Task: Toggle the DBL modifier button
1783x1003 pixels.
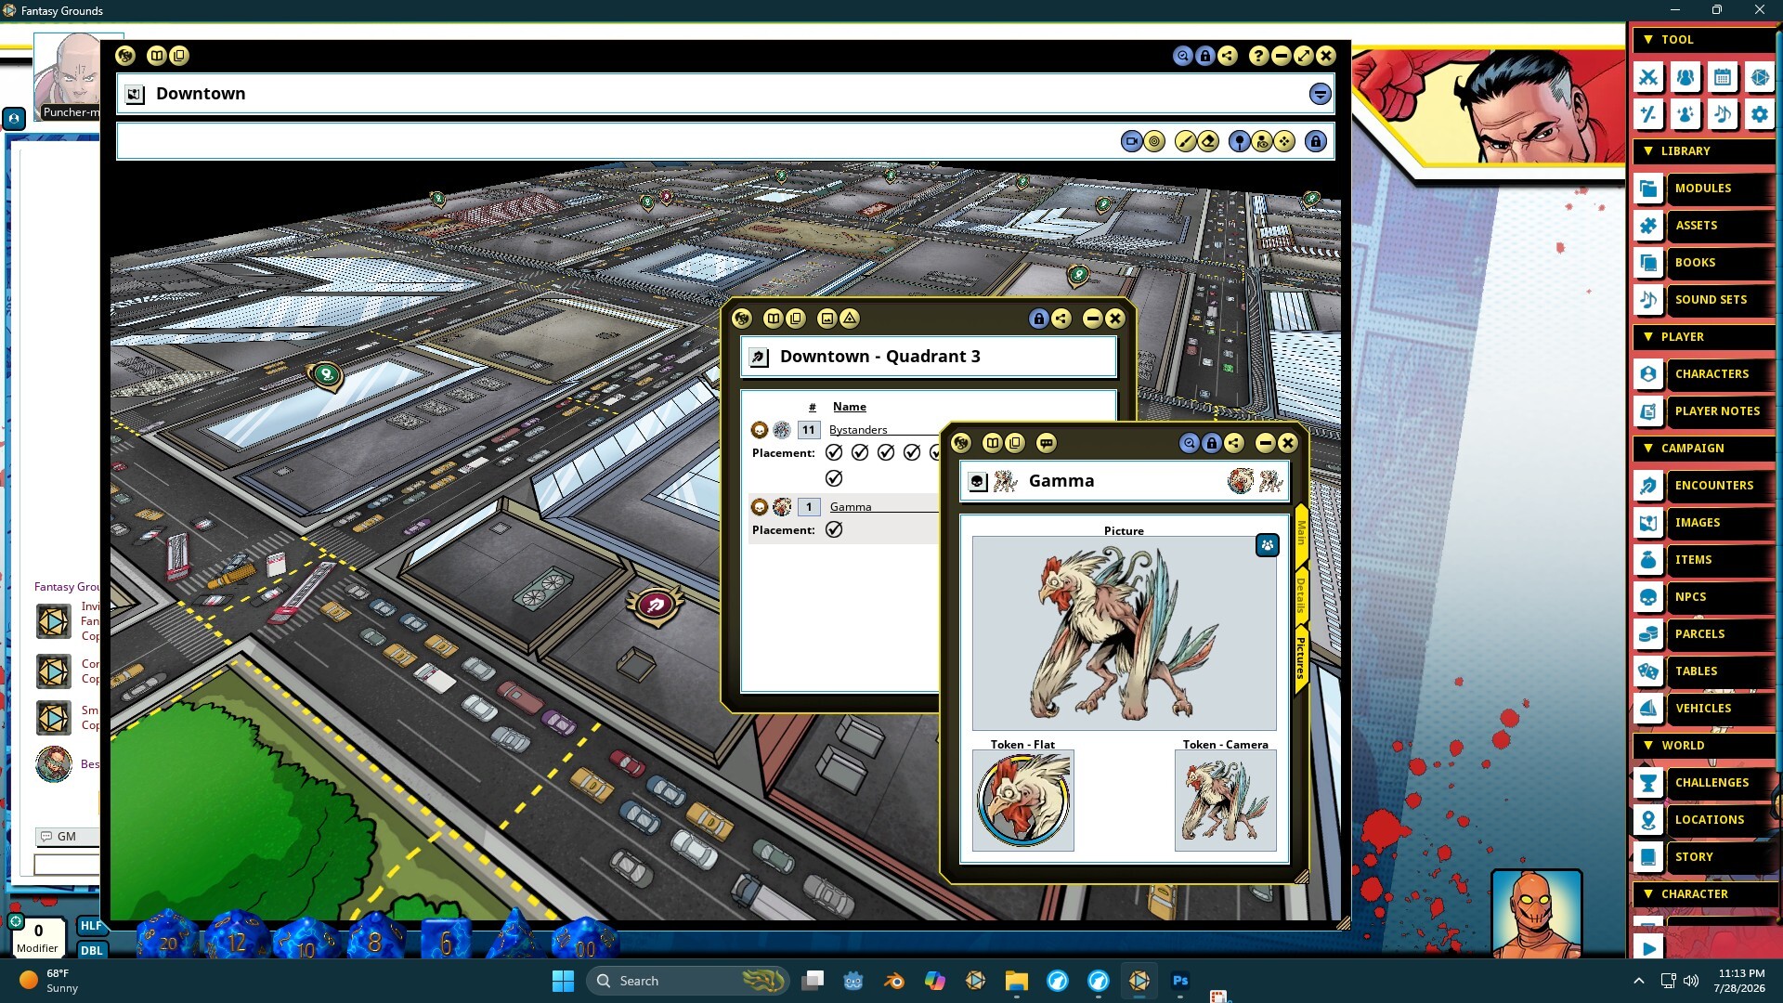Action: click(91, 950)
